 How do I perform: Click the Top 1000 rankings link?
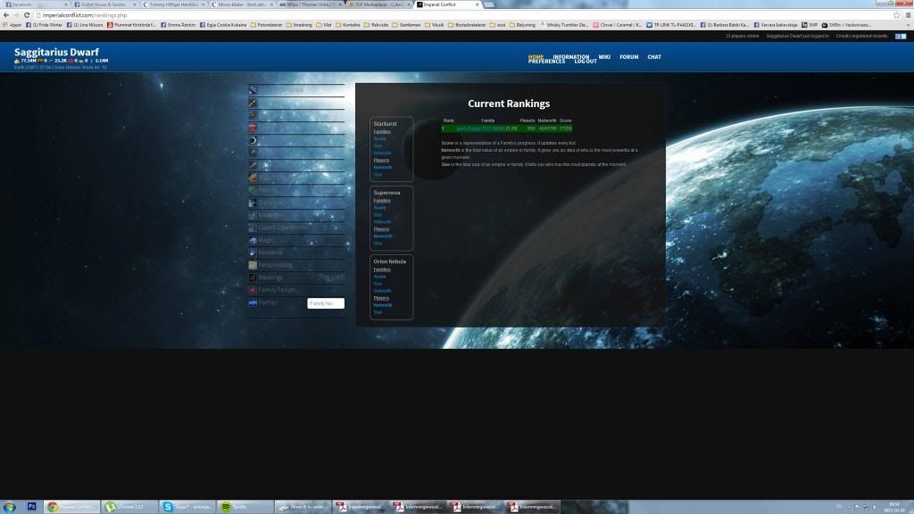[x=330, y=278]
